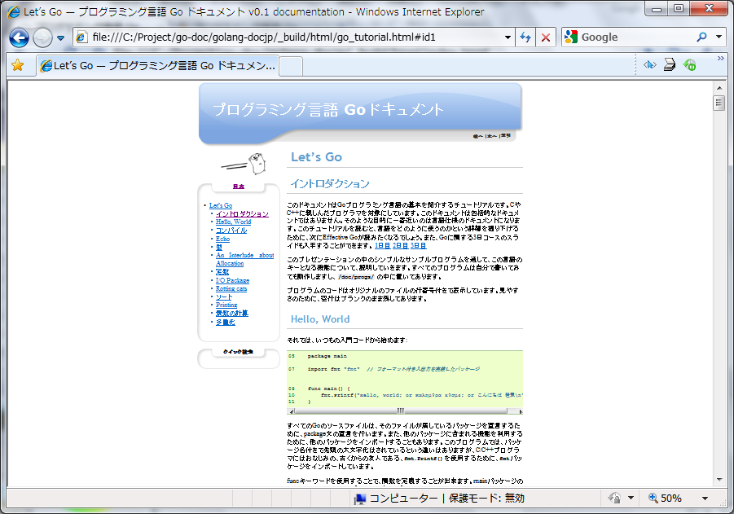This screenshot has height=514, width=734.
Task: Click the Internet Explorer title bar icon
Action: tap(14, 11)
